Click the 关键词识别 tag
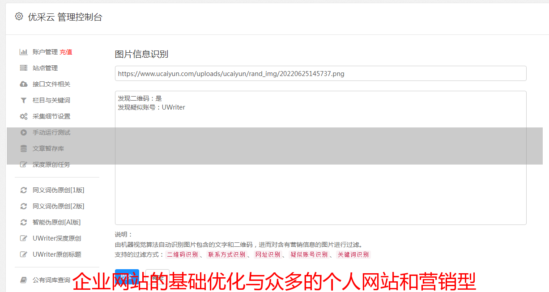The image size is (549, 292). [353, 254]
